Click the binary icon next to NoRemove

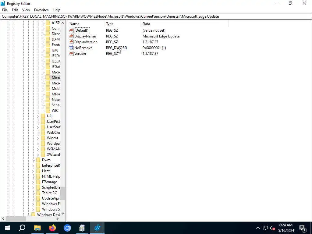click(x=71, y=48)
